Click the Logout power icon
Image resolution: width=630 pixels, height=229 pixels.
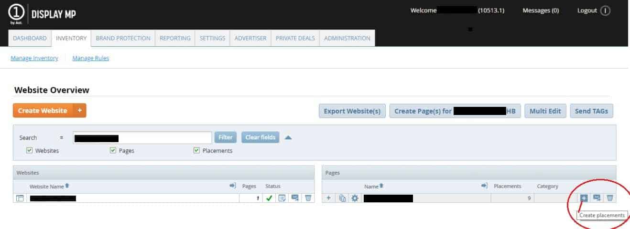coord(605,10)
